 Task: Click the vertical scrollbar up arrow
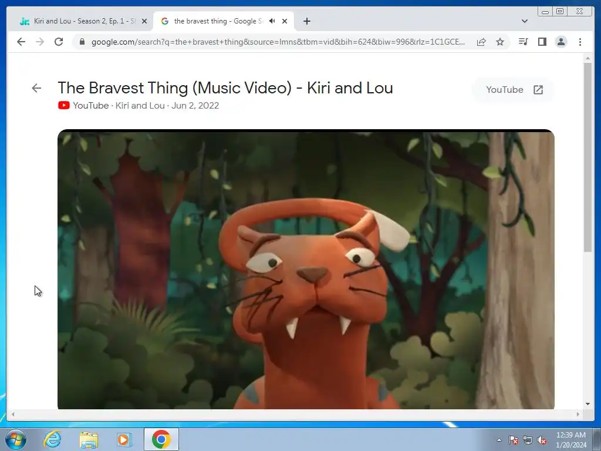588,58
